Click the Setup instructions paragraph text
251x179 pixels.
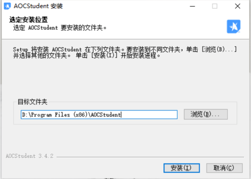(x=125, y=52)
